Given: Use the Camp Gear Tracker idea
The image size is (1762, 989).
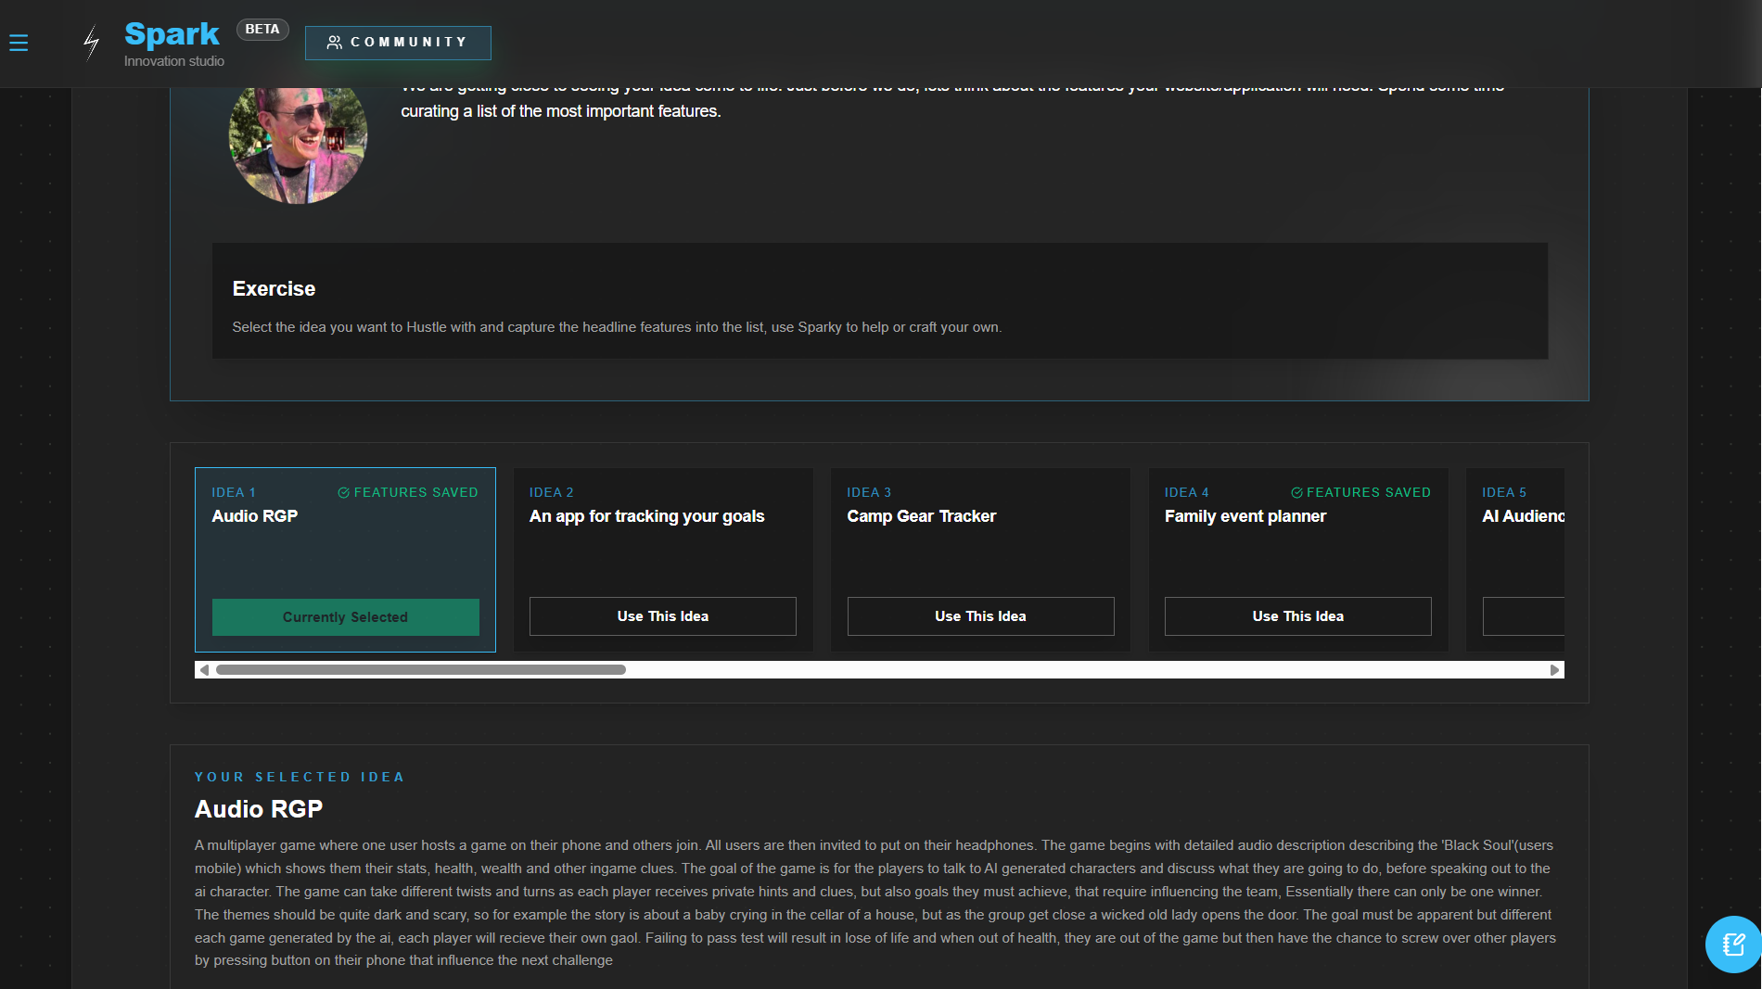Looking at the screenshot, I should pyautogui.click(x=980, y=616).
